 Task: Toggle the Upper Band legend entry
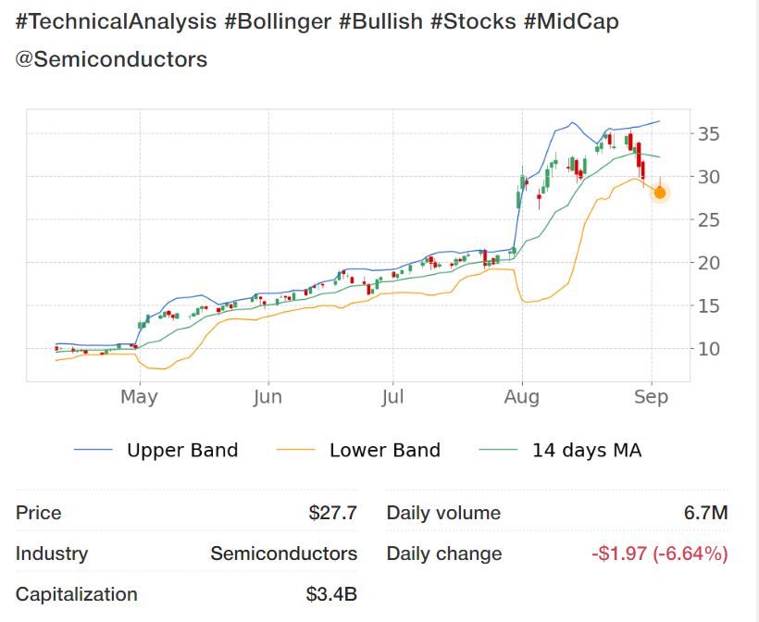coord(182,451)
